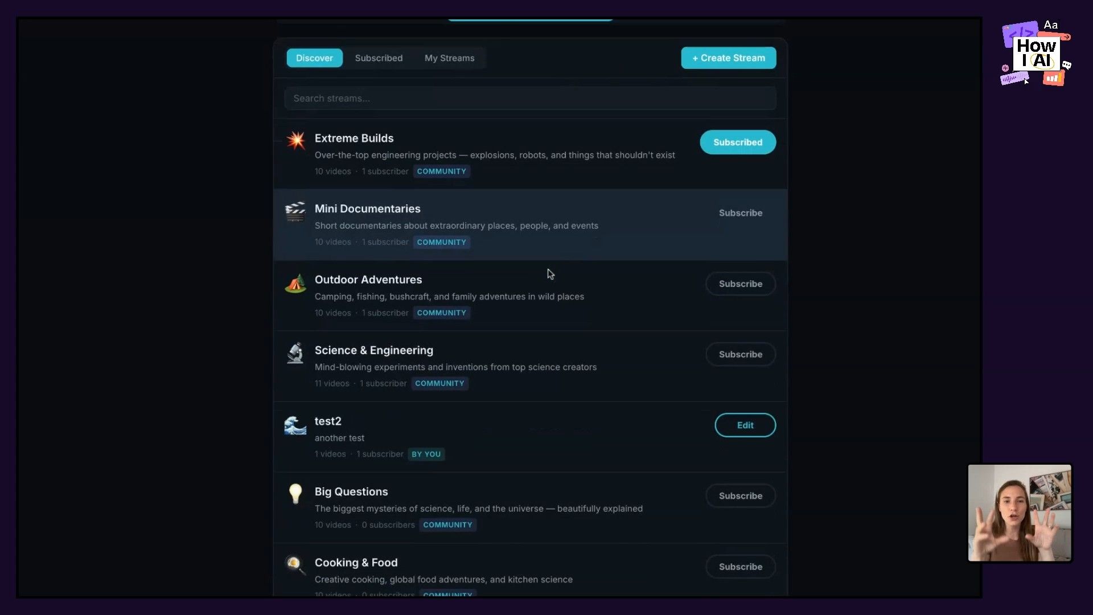Subscribe to Big Questions
Image resolution: width=1093 pixels, height=615 pixels.
point(741,496)
